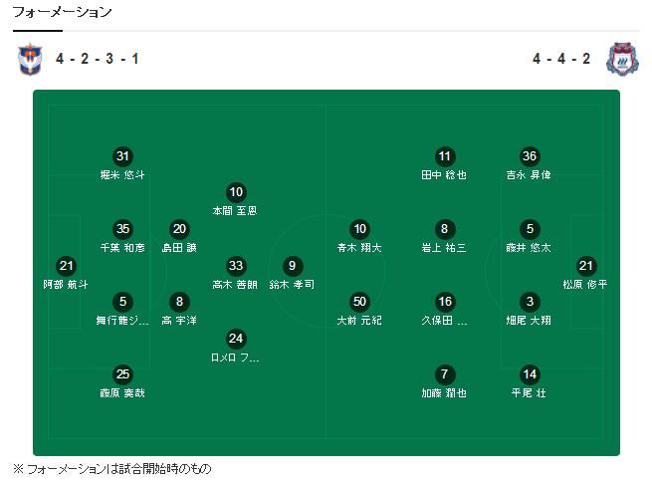The height and width of the screenshot is (484, 652).
Task: Open player name link 松原 修平
Action: click(x=585, y=284)
